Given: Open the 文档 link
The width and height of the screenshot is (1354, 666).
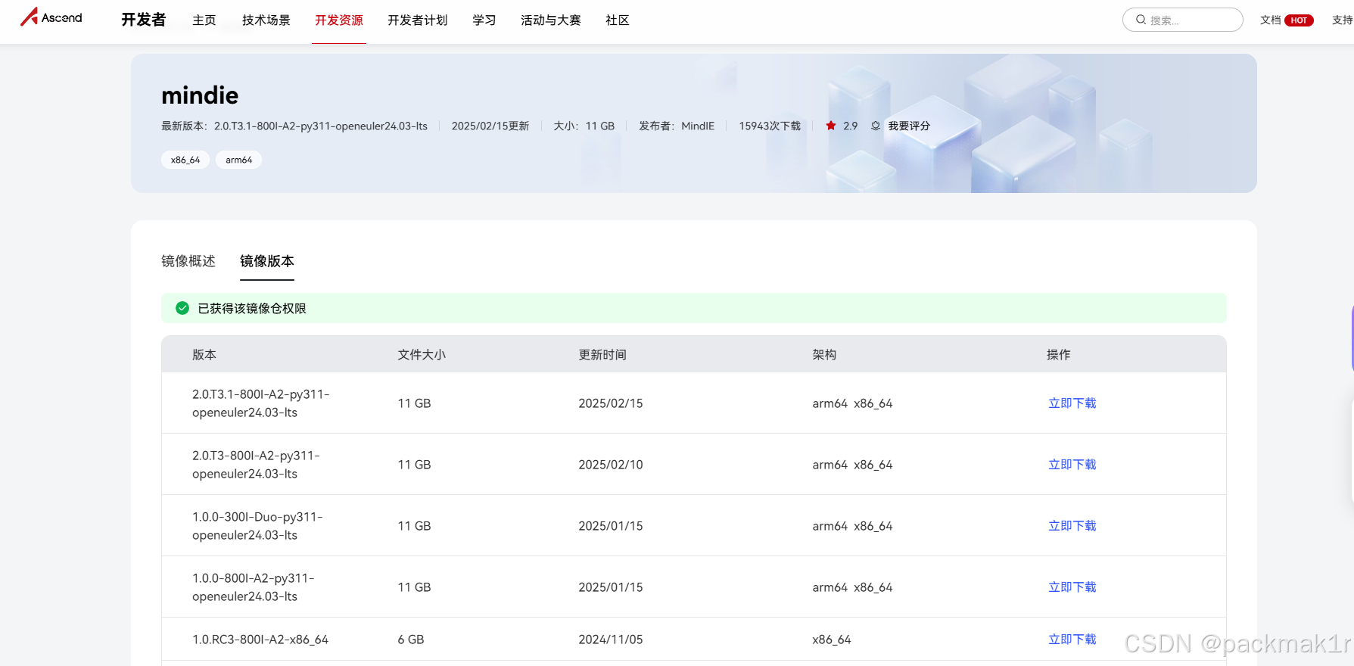Looking at the screenshot, I should point(1270,20).
